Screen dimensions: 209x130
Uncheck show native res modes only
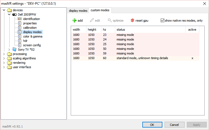tap(162, 21)
